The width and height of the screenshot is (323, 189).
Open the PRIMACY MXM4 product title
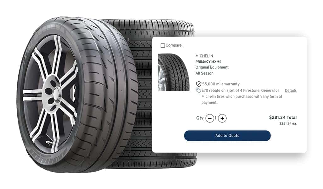tap(208, 62)
